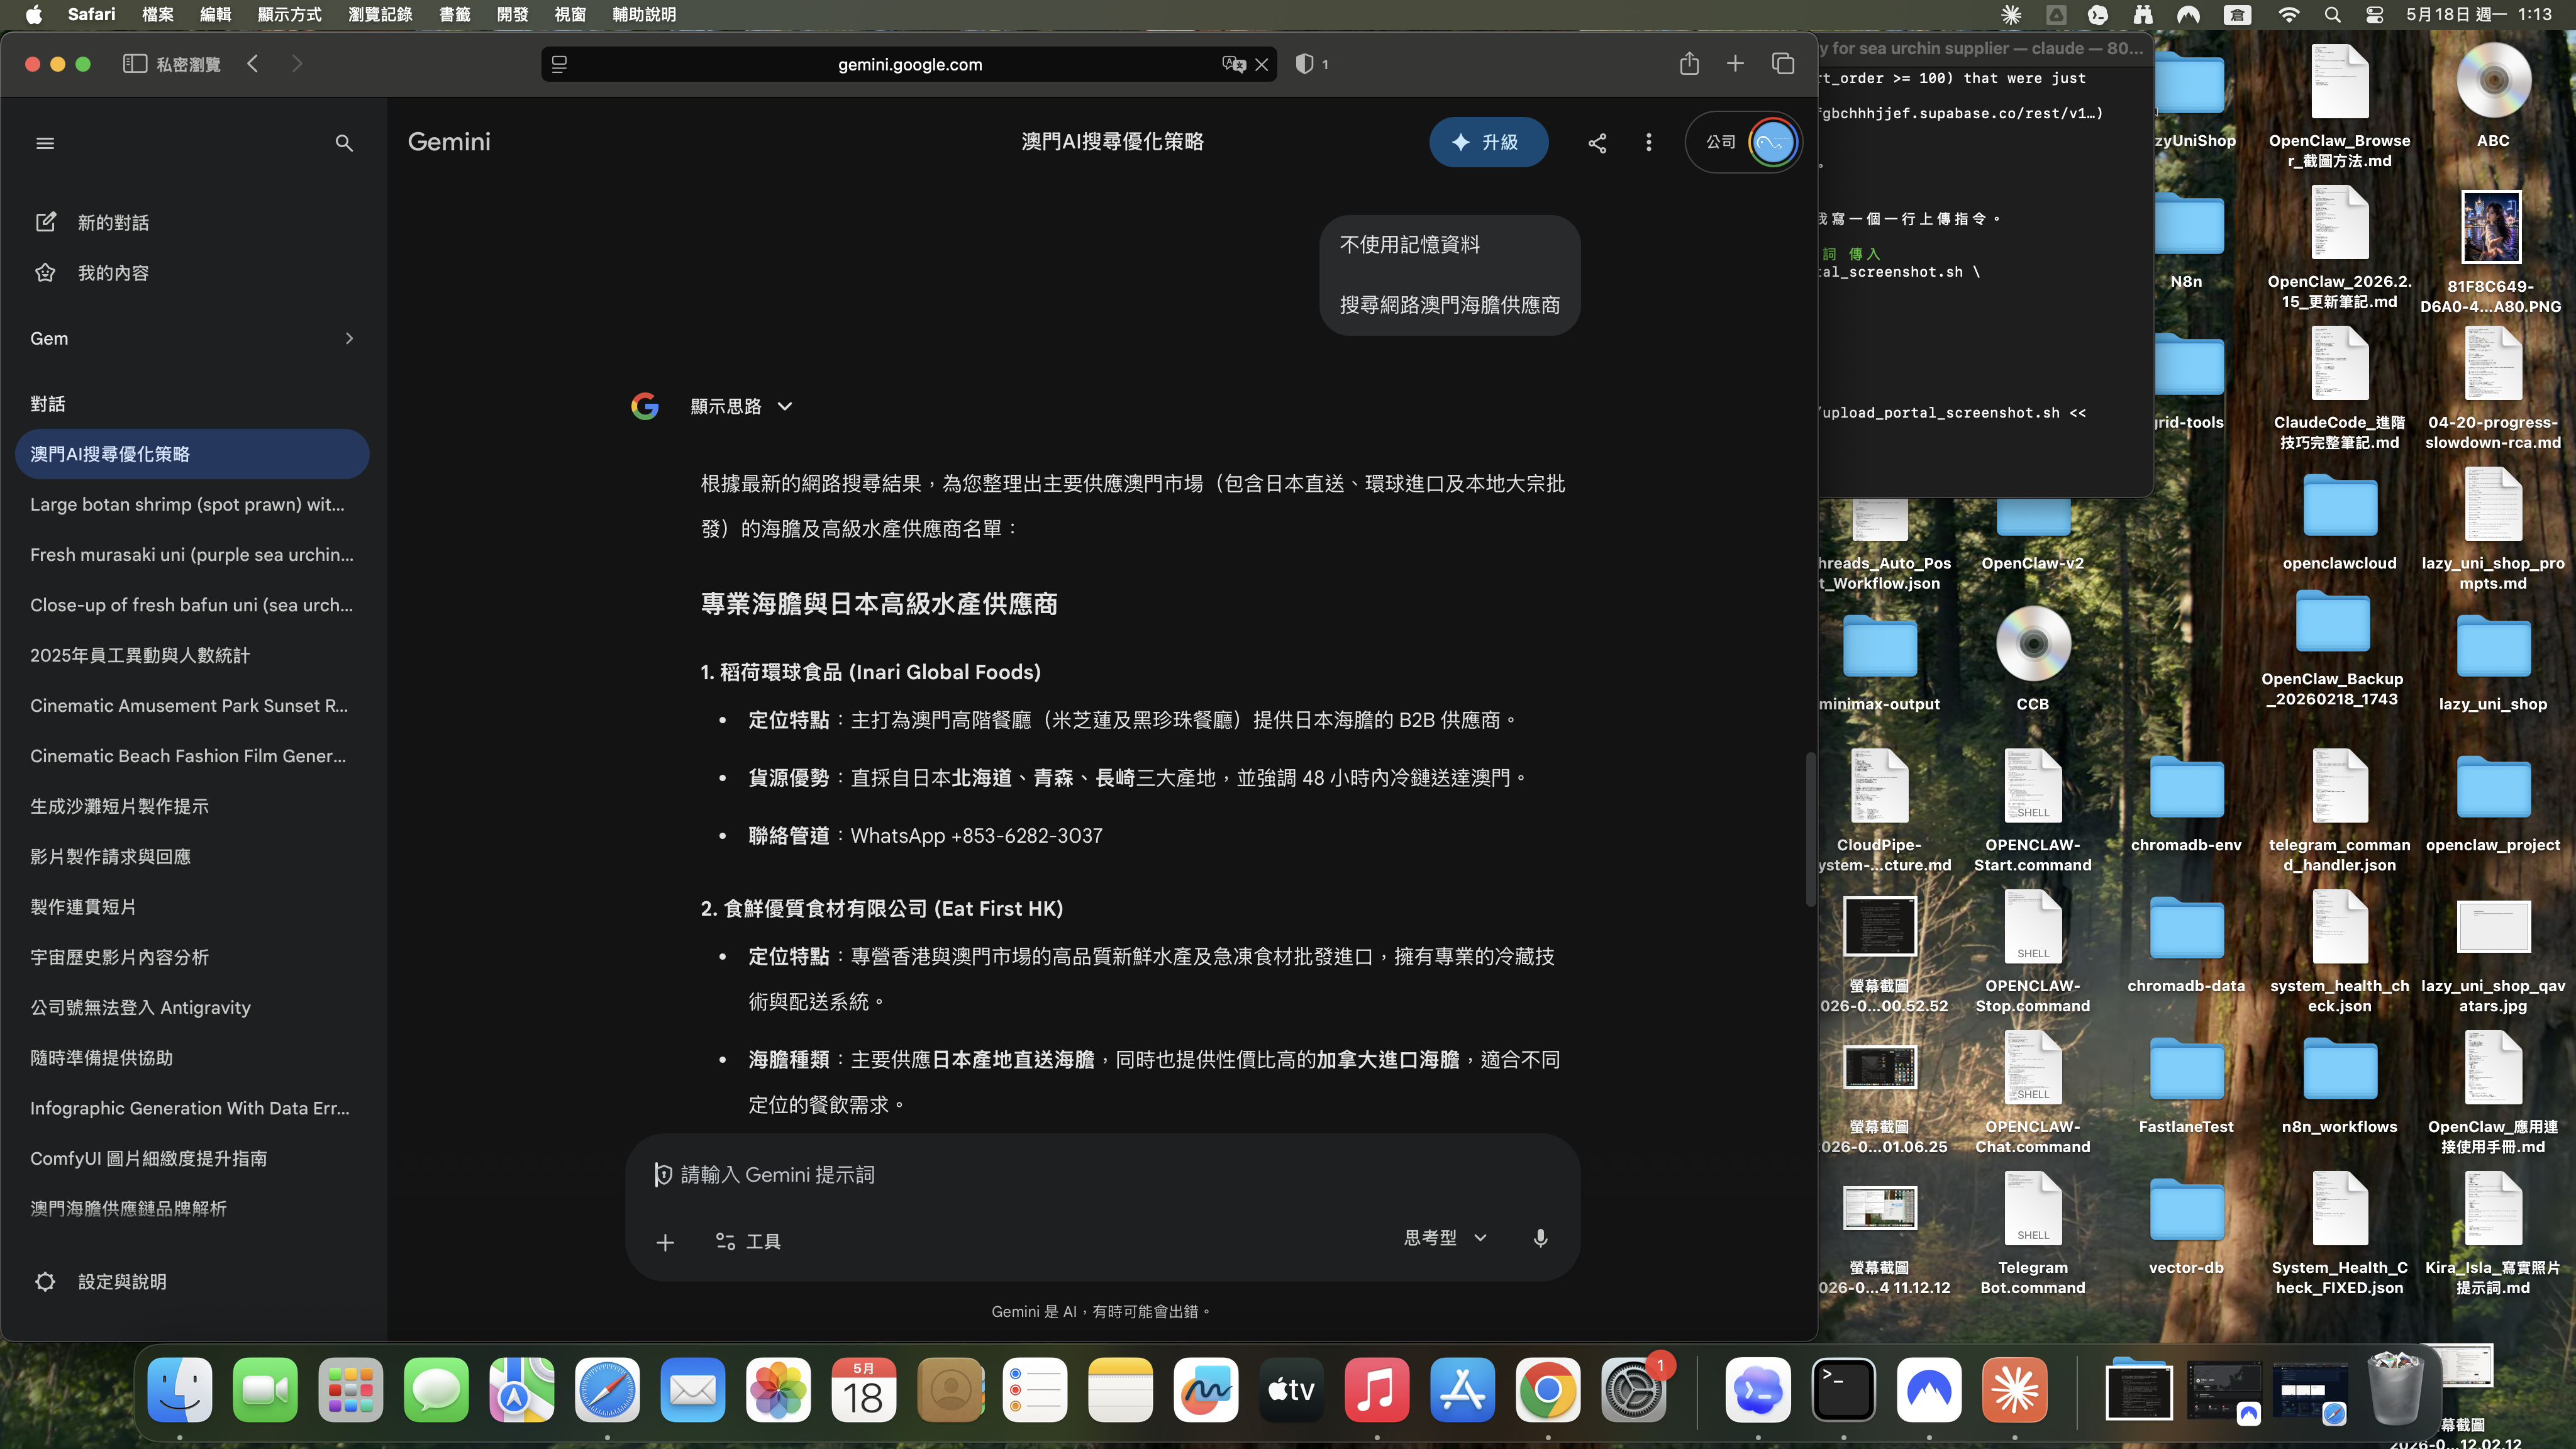The width and height of the screenshot is (2576, 1449).
Task: Click the share conversation icon
Action: (1597, 143)
